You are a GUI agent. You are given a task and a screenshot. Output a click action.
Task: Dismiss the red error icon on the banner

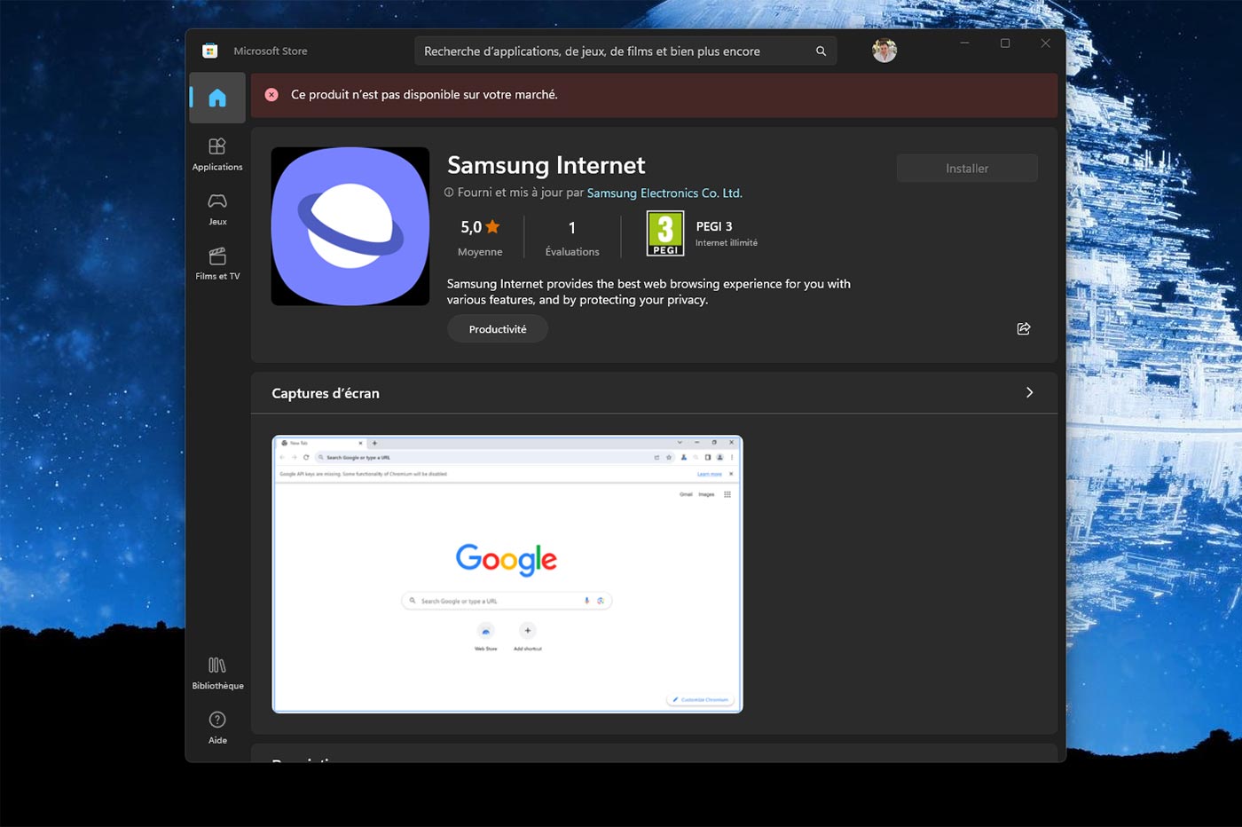pyautogui.click(x=271, y=95)
